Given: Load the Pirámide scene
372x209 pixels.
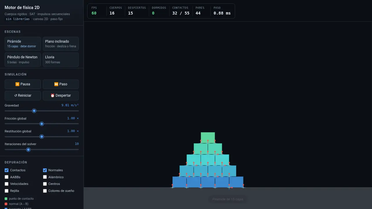Looking at the screenshot, I should coord(23,44).
